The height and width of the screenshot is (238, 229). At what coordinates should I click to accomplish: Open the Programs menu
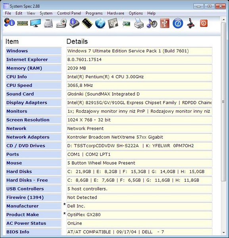tap(94, 13)
